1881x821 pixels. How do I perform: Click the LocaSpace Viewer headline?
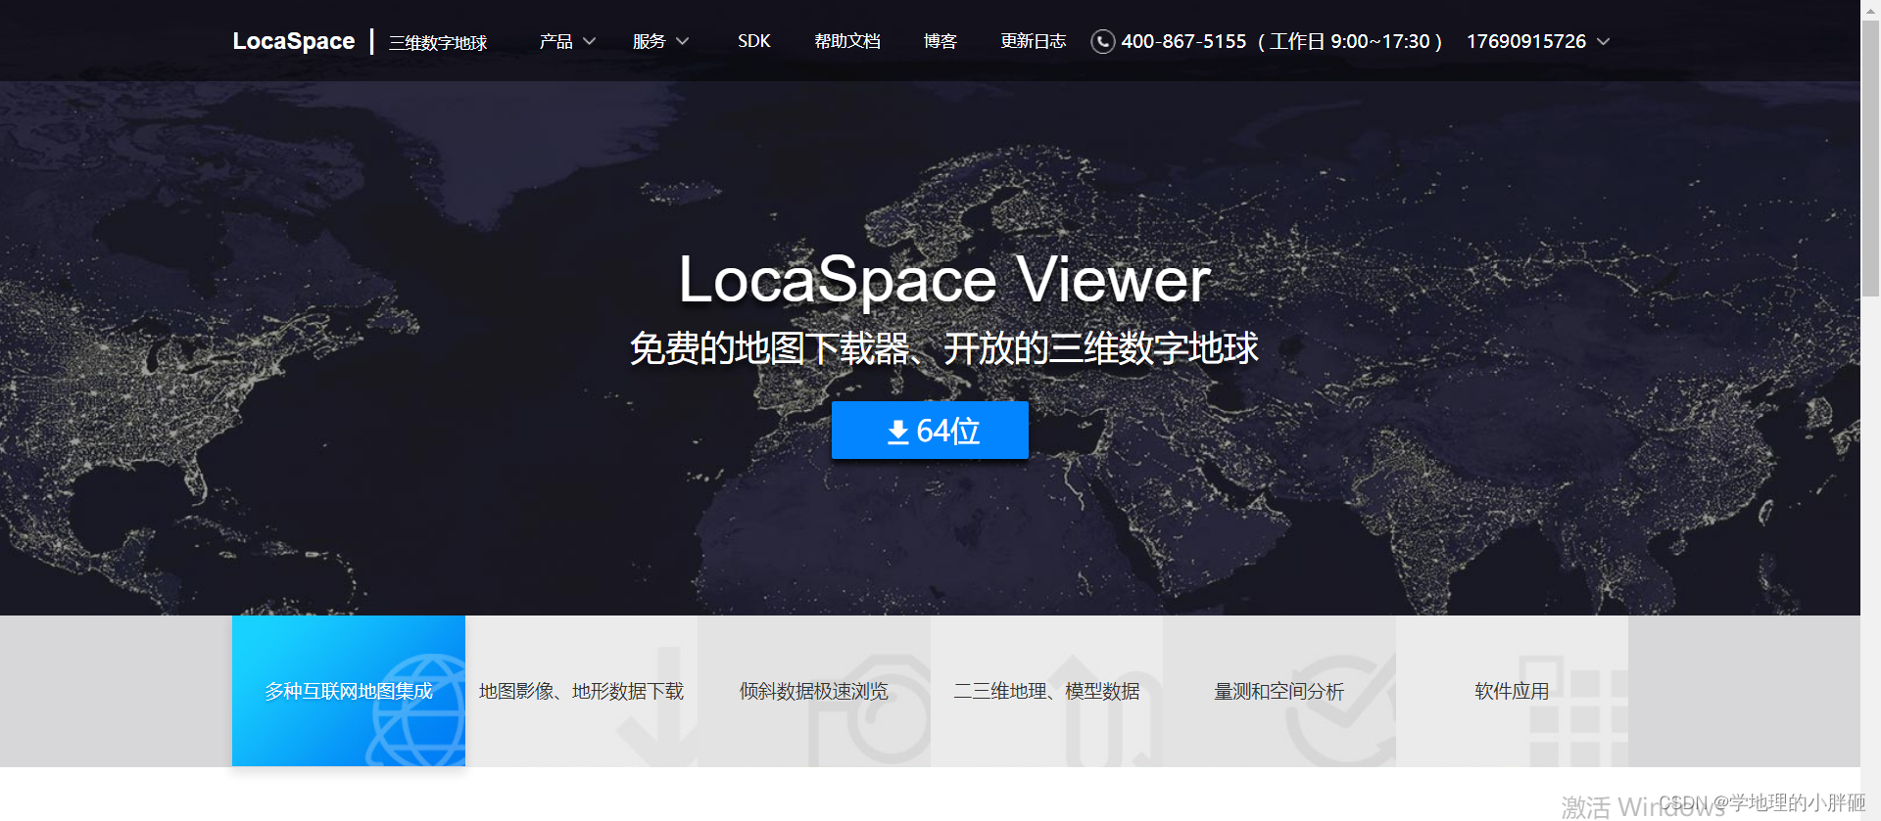pos(944,280)
